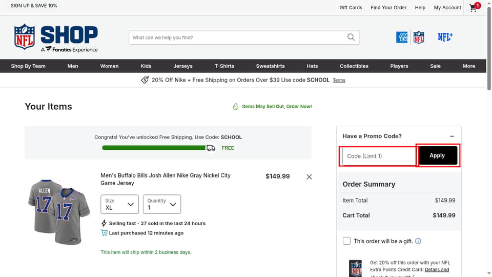Open the Kids menu
Screen dimensions: 492x277
[x=146, y=66]
